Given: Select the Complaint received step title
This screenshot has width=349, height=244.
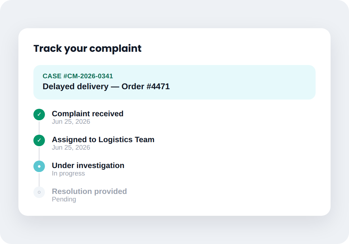Looking at the screenshot, I should pos(88,114).
